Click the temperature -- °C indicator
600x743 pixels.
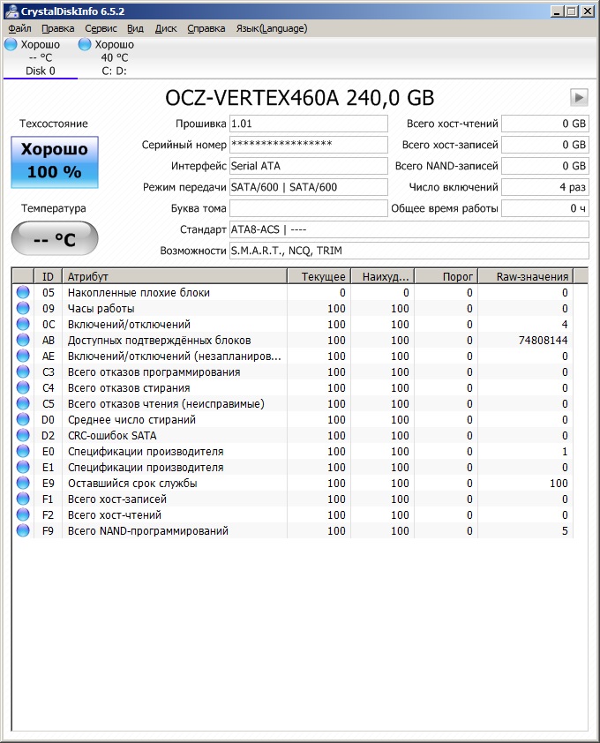(55, 239)
